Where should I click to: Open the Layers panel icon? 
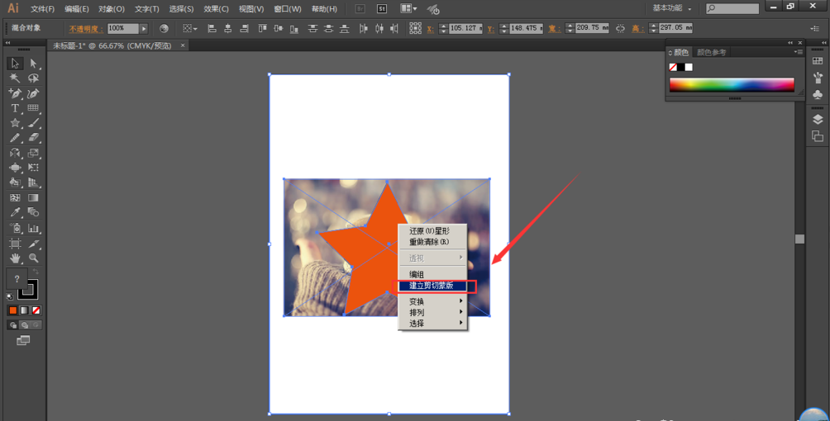(818, 120)
